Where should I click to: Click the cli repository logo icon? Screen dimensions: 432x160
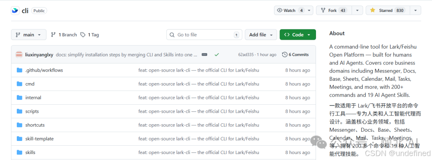point(15,11)
